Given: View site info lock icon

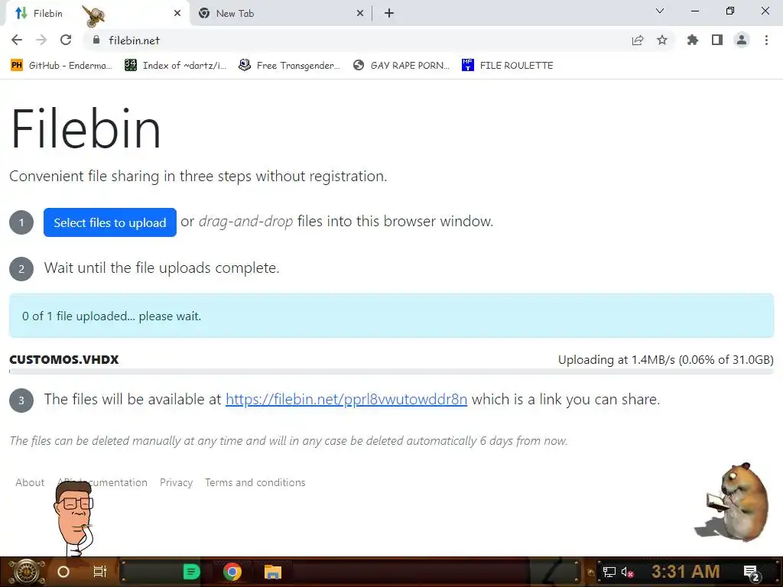Looking at the screenshot, I should (x=96, y=40).
